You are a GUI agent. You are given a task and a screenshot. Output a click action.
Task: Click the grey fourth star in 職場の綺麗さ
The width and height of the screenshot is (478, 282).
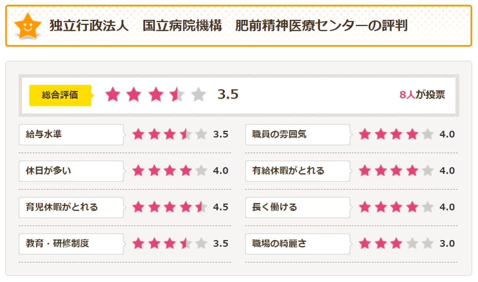[x=412, y=243]
